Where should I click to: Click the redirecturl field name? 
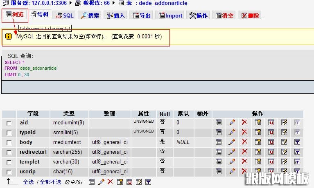tap(33, 152)
